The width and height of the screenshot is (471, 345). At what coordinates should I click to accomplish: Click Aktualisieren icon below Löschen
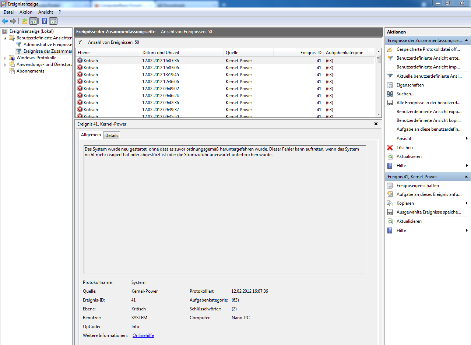390,156
